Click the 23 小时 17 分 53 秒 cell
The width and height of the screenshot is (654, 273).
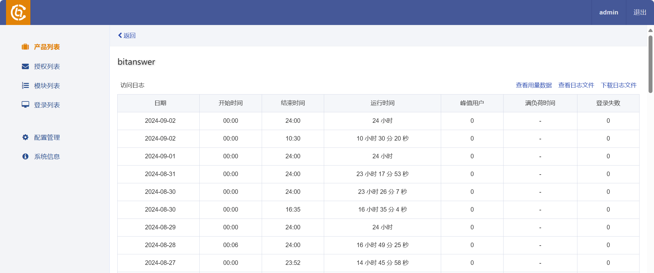click(382, 174)
